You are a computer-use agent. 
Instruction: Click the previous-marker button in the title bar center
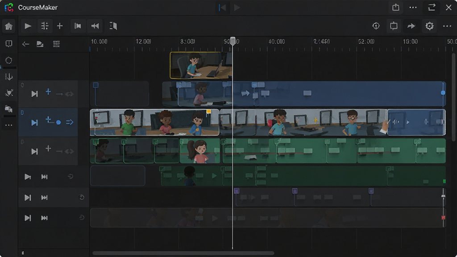click(x=222, y=7)
